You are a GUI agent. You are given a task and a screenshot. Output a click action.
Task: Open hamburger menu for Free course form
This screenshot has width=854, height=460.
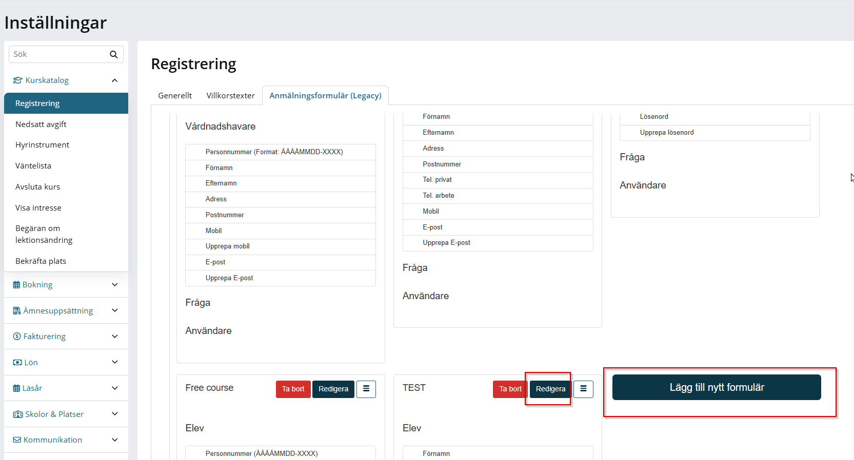[x=366, y=389]
